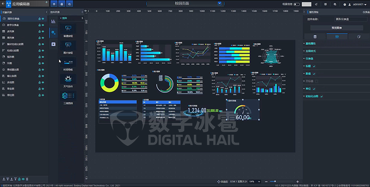The height and width of the screenshot is (187, 370).
Task: Click the 自适应 fit-to-screen icon
Action: pos(218,181)
